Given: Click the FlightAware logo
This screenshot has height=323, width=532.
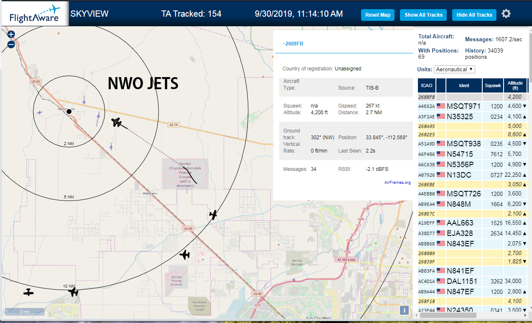Looking at the screenshot, I should (35, 14).
